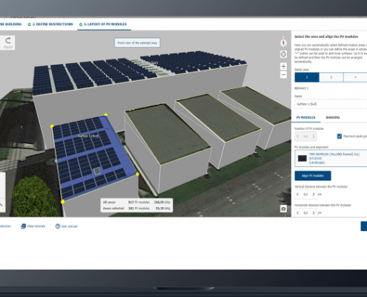367x297 pixels.
Task: Click the Select area label text
Action: coord(302,70)
